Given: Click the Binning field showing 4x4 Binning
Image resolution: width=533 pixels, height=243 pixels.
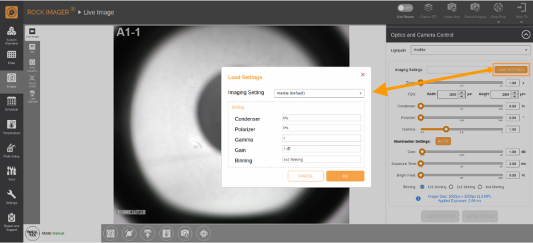Looking at the screenshot, I should point(321,159).
